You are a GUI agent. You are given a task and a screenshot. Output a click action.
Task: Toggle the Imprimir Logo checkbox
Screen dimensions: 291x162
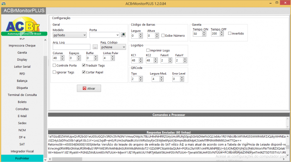(148, 50)
